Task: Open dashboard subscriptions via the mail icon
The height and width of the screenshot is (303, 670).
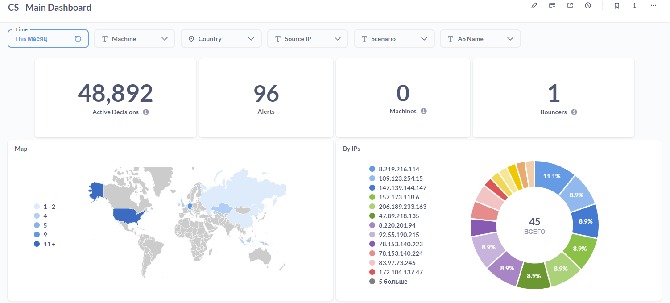Action: [552, 5]
